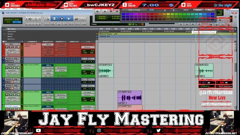Open CLA-2A insert on HOOK 1

tap(48, 70)
